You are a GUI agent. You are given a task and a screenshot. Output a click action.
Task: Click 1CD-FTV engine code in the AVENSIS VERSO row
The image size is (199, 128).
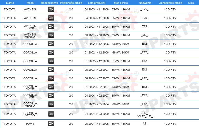pyautogui.click(x=170, y=35)
